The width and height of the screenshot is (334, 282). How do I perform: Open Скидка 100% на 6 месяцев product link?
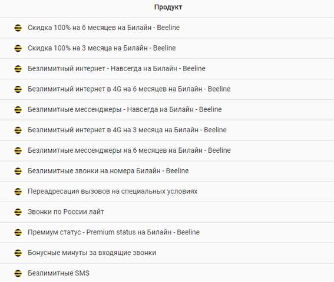point(104,28)
